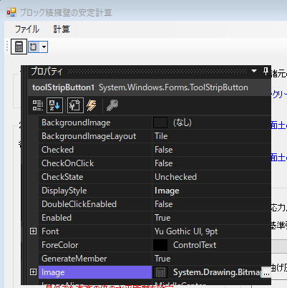287x288 pixels.
Task: Click the True value of Enabled
Action: click(162, 218)
